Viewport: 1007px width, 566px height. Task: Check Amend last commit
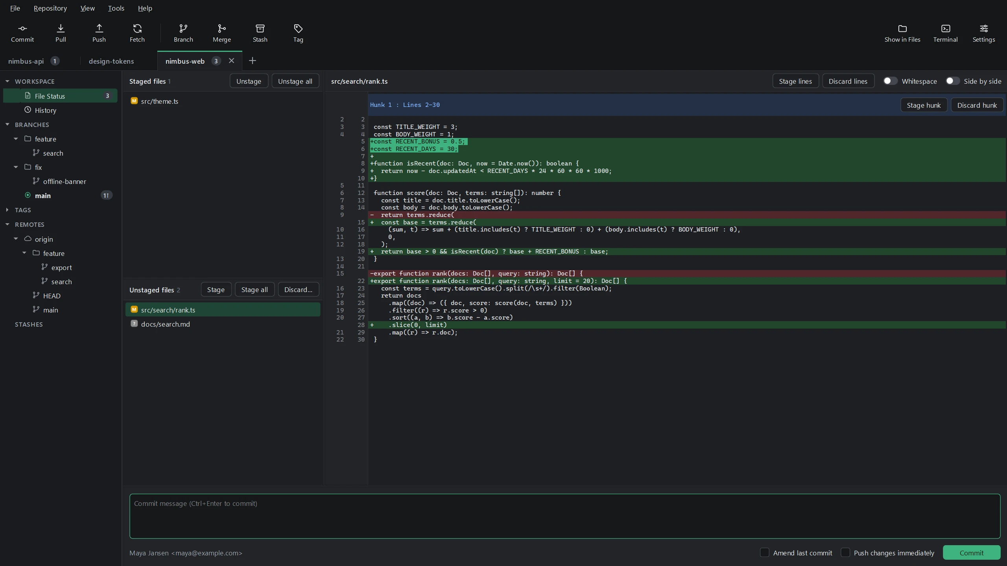pyautogui.click(x=764, y=552)
